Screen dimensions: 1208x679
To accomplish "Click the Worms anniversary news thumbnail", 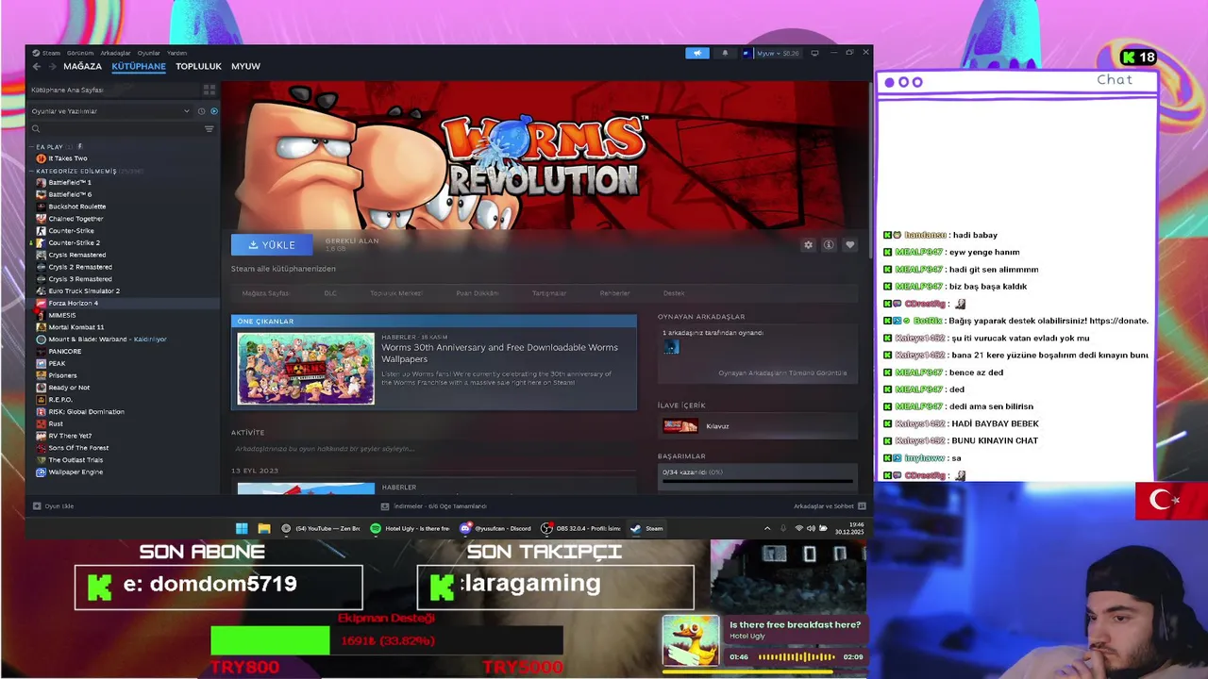I will (x=306, y=369).
